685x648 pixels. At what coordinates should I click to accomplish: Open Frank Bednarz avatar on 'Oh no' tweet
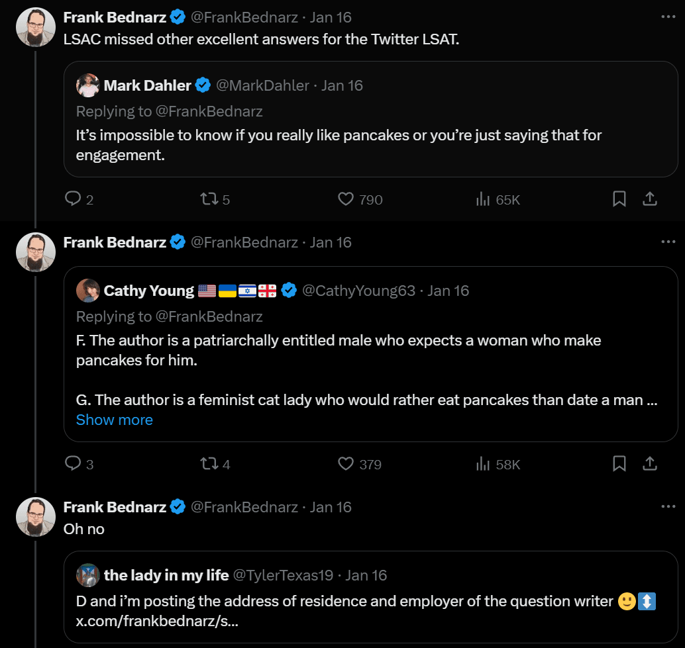click(x=36, y=517)
